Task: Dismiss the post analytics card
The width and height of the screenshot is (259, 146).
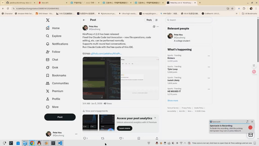Action: [155, 118]
